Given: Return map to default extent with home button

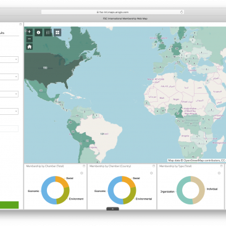Looking at the screenshot, I should pos(30,47).
